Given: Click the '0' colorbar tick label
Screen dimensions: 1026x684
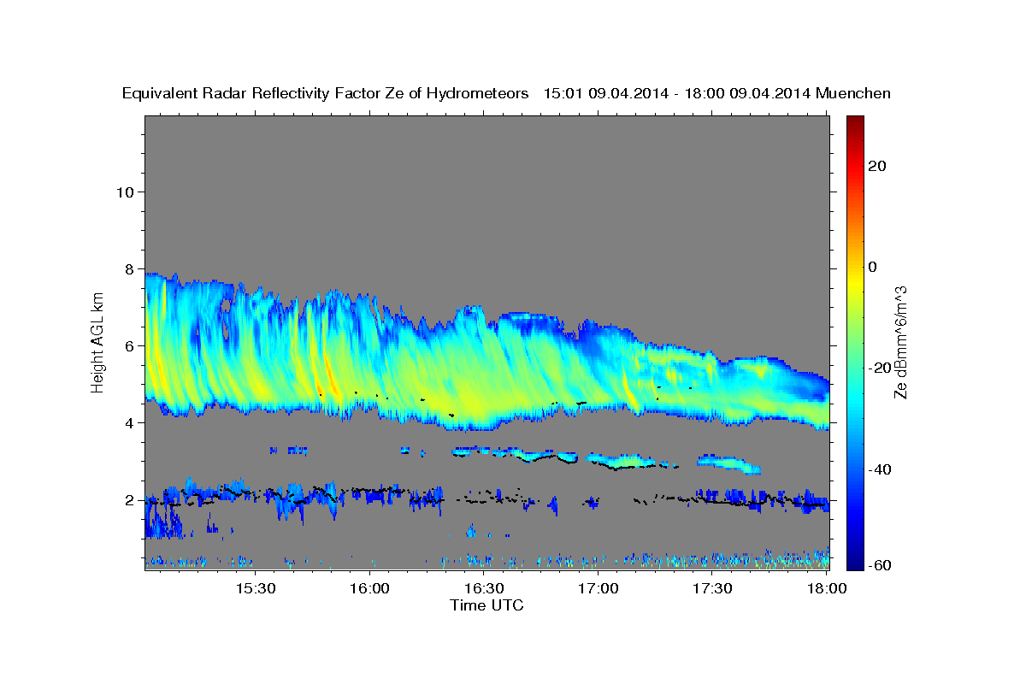Looking at the screenshot, I should [x=872, y=267].
